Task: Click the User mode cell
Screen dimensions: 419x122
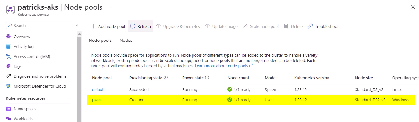Action: 269,100
